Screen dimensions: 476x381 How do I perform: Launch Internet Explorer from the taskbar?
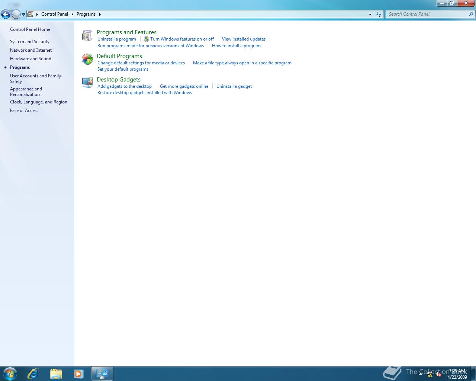33,374
